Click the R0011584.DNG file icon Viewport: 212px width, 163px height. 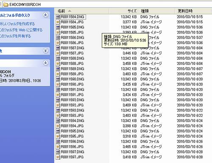pyautogui.click(x=58, y=17)
